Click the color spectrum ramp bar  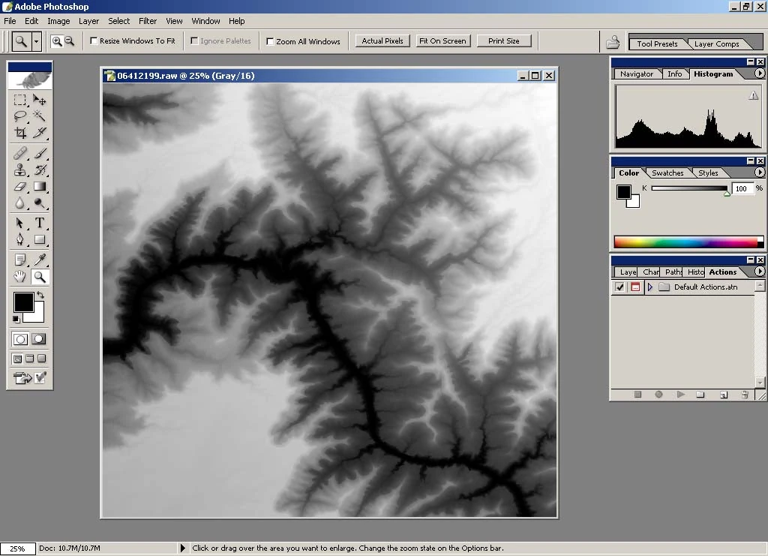(x=685, y=242)
